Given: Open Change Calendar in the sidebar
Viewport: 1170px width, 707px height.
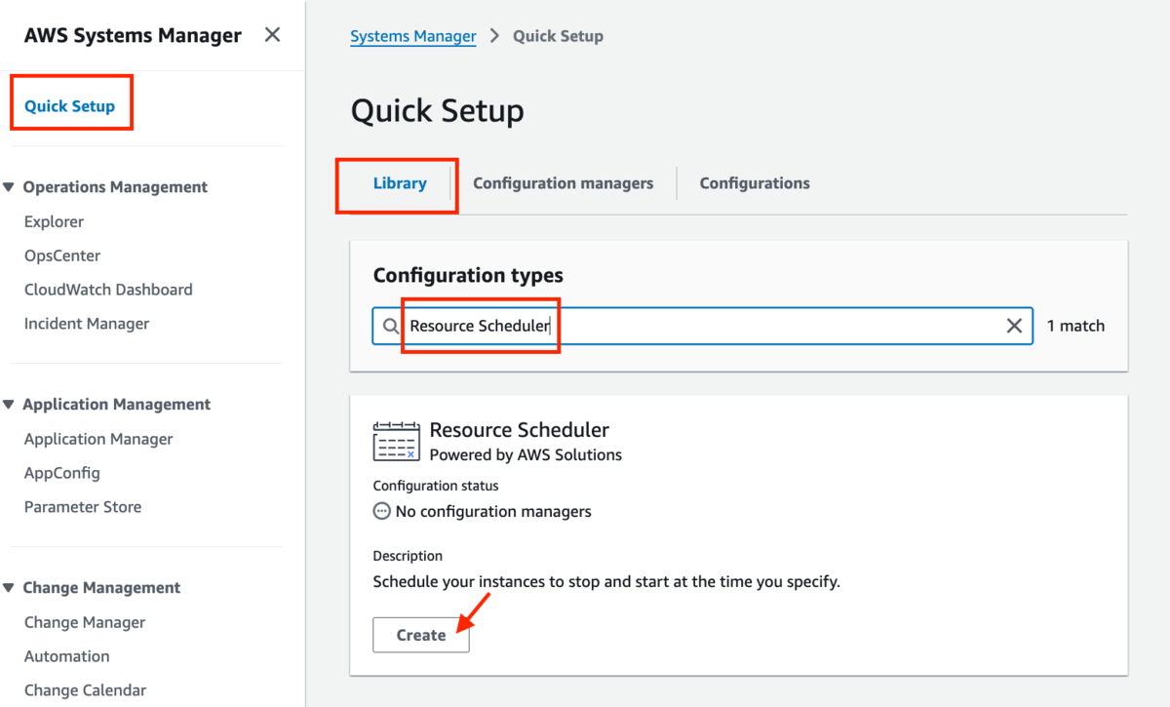Looking at the screenshot, I should (x=86, y=690).
